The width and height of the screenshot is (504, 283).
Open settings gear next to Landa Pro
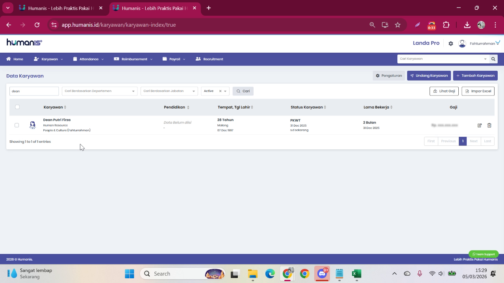tap(451, 44)
